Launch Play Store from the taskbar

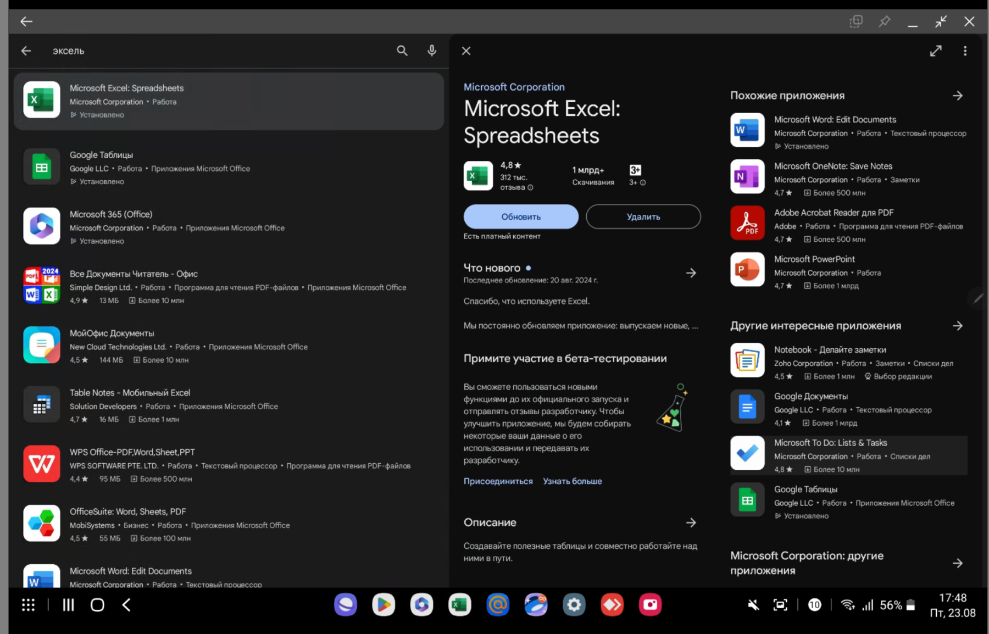[384, 605]
